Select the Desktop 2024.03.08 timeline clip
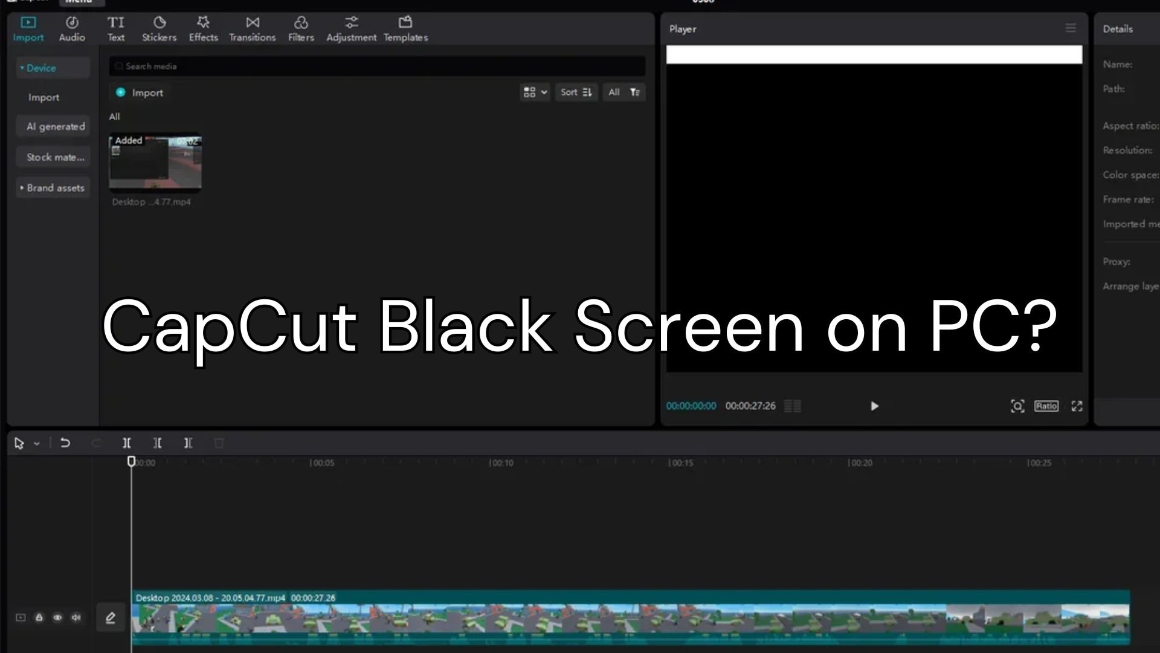The height and width of the screenshot is (653, 1160). click(x=631, y=618)
